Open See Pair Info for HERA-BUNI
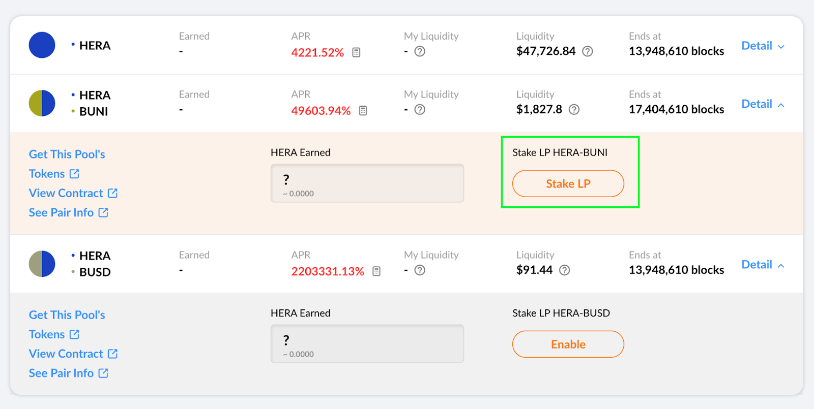This screenshot has height=409, width=814. pyautogui.click(x=68, y=213)
